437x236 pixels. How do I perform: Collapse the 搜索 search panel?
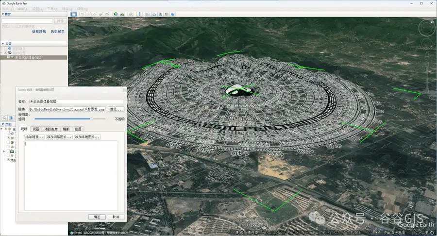pyautogui.click(x=3, y=14)
